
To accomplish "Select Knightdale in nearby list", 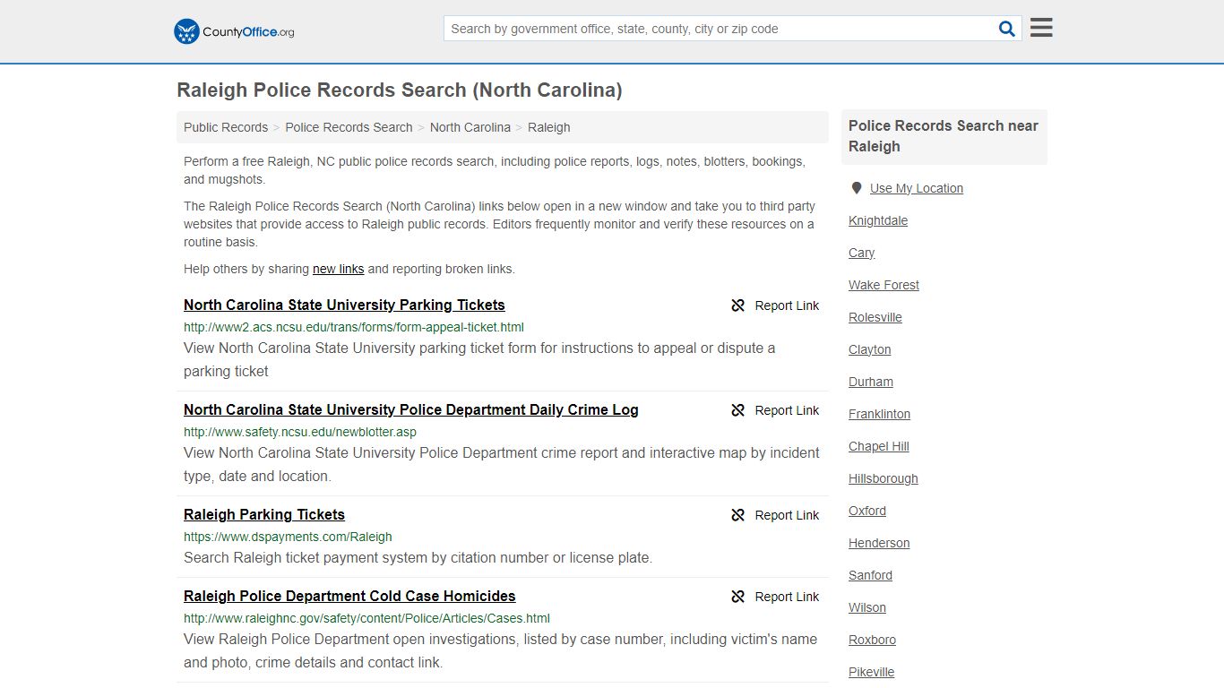I will coord(878,220).
